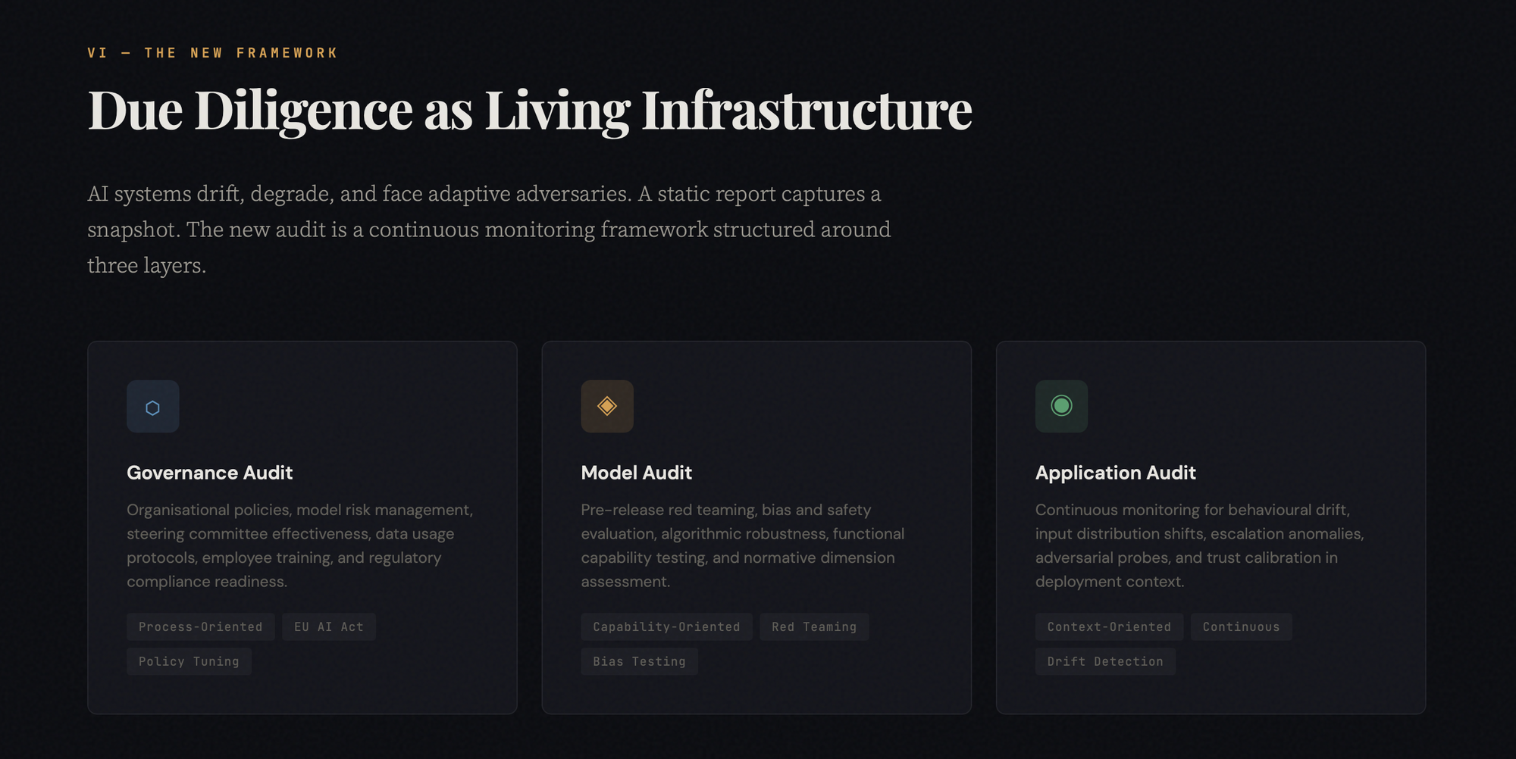Open the Model Audit card title
The image size is (1516, 759).
637,473
